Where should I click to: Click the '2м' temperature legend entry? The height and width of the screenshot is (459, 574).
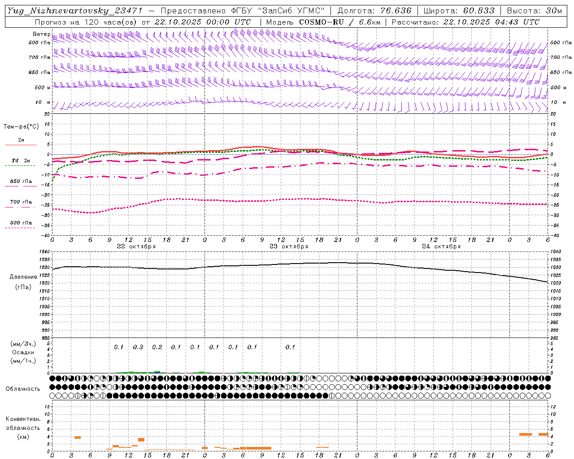tap(21, 140)
